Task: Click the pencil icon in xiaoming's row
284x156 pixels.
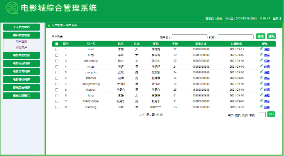Action: pyautogui.click(x=261, y=106)
